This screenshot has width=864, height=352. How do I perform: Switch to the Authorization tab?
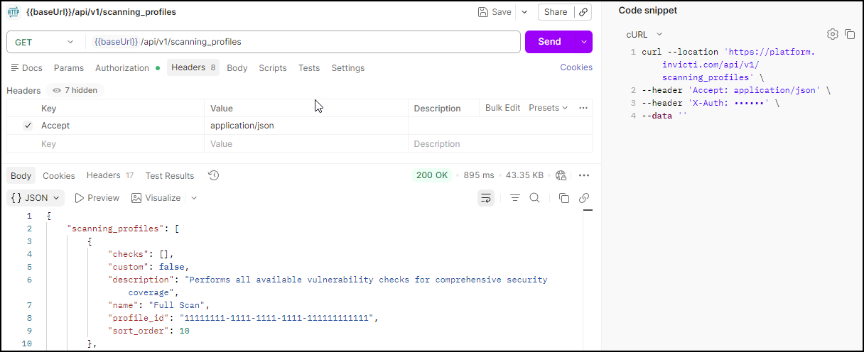pyautogui.click(x=122, y=68)
